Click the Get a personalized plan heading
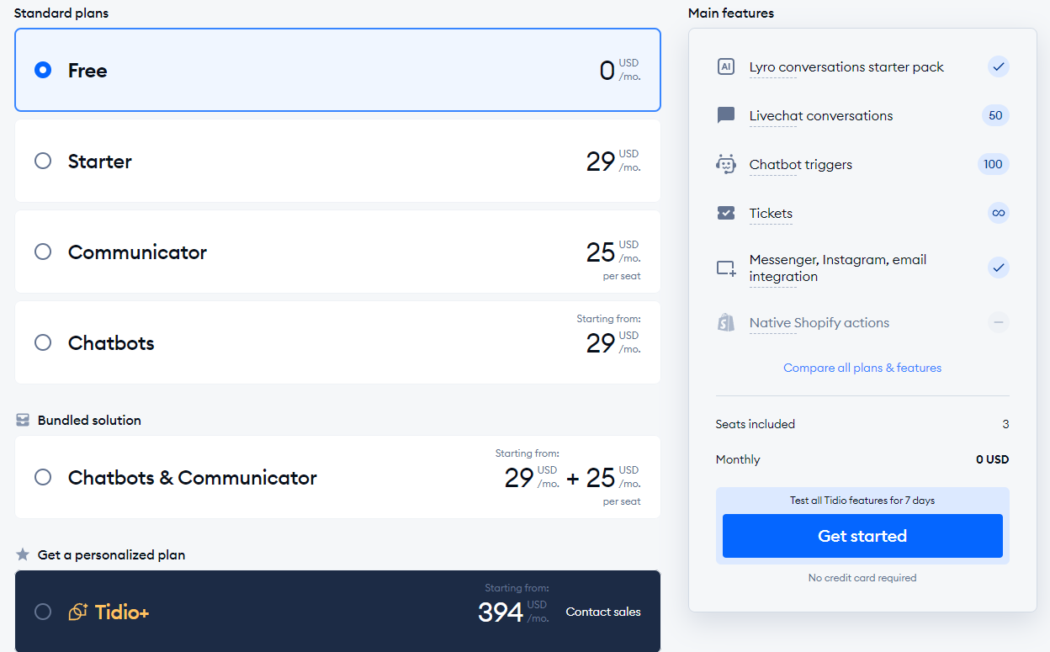This screenshot has height=652, width=1050. (x=111, y=555)
